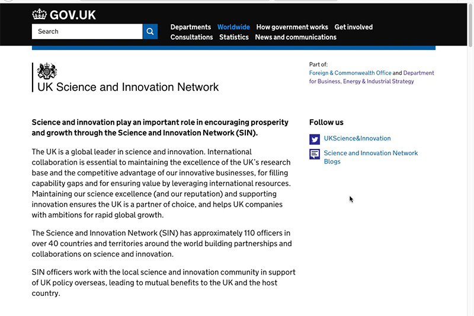Open the Twitter bird icon under Follow us
474x316 pixels.
click(315, 139)
